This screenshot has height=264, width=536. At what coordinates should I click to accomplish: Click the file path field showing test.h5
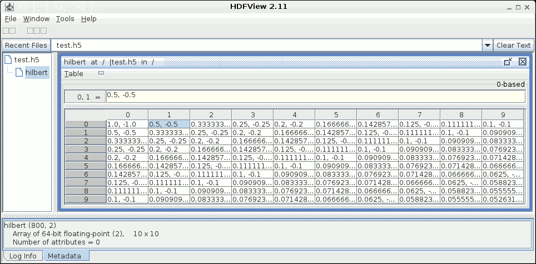pos(267,46)
